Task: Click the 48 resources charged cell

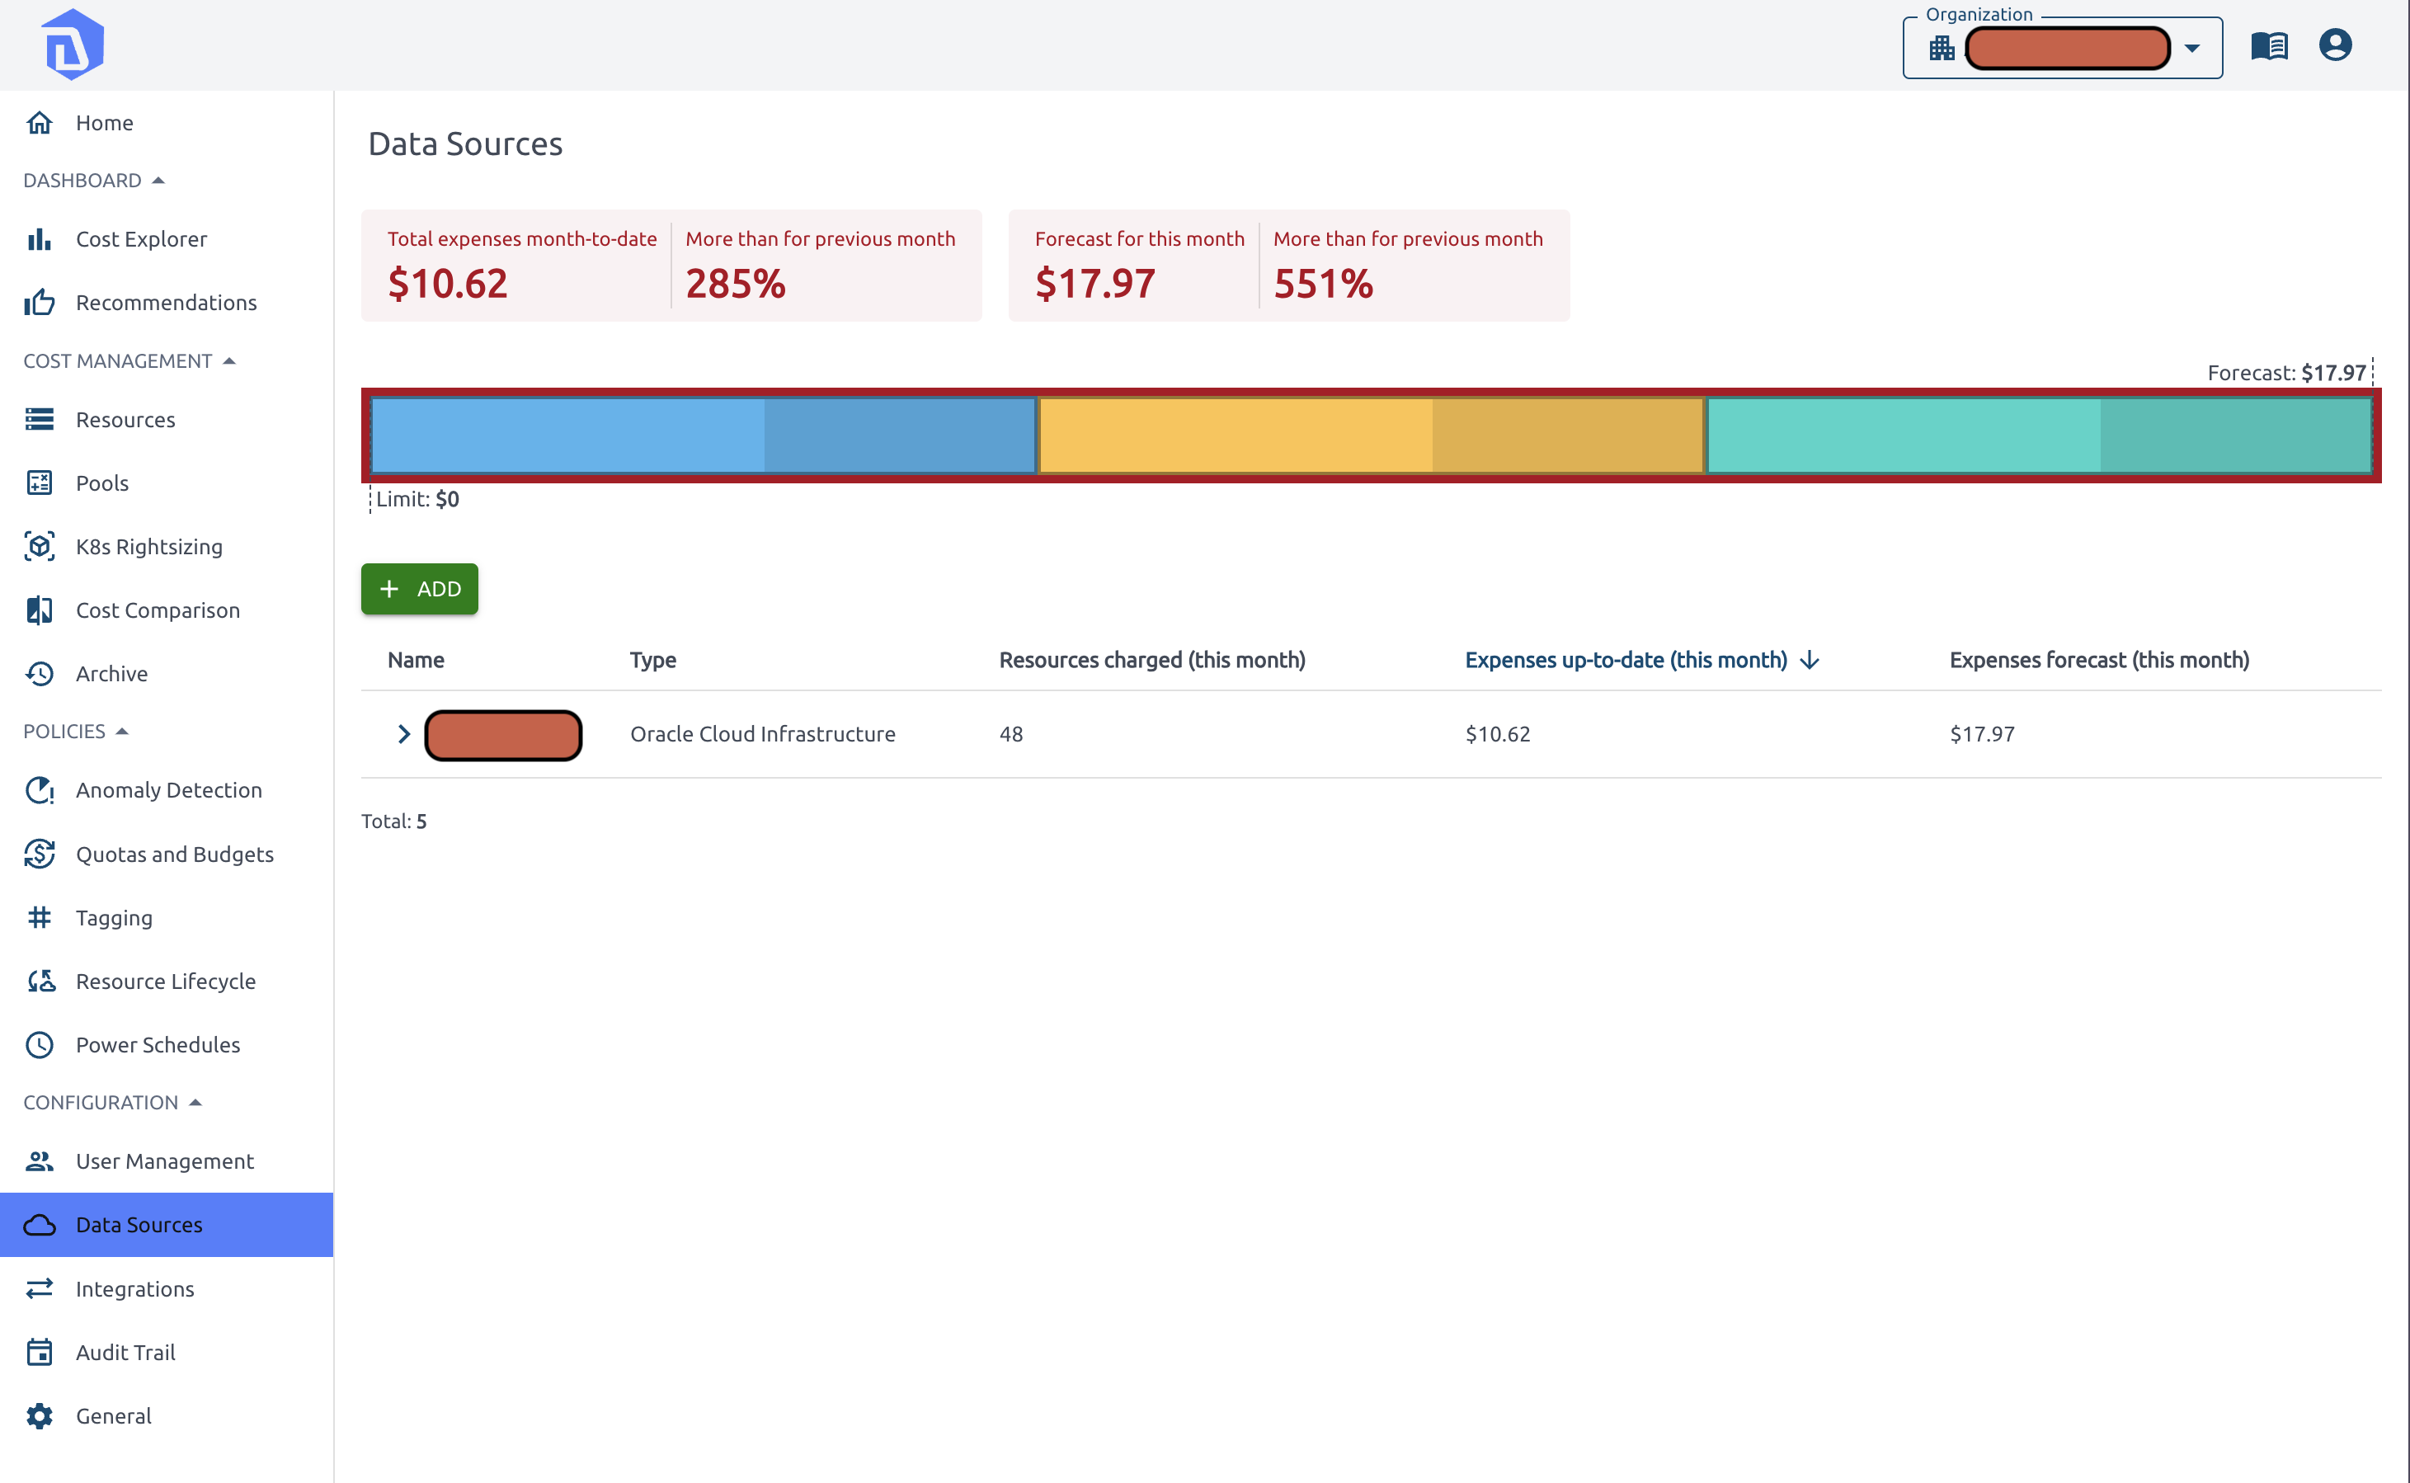Action: point(1011,733)
